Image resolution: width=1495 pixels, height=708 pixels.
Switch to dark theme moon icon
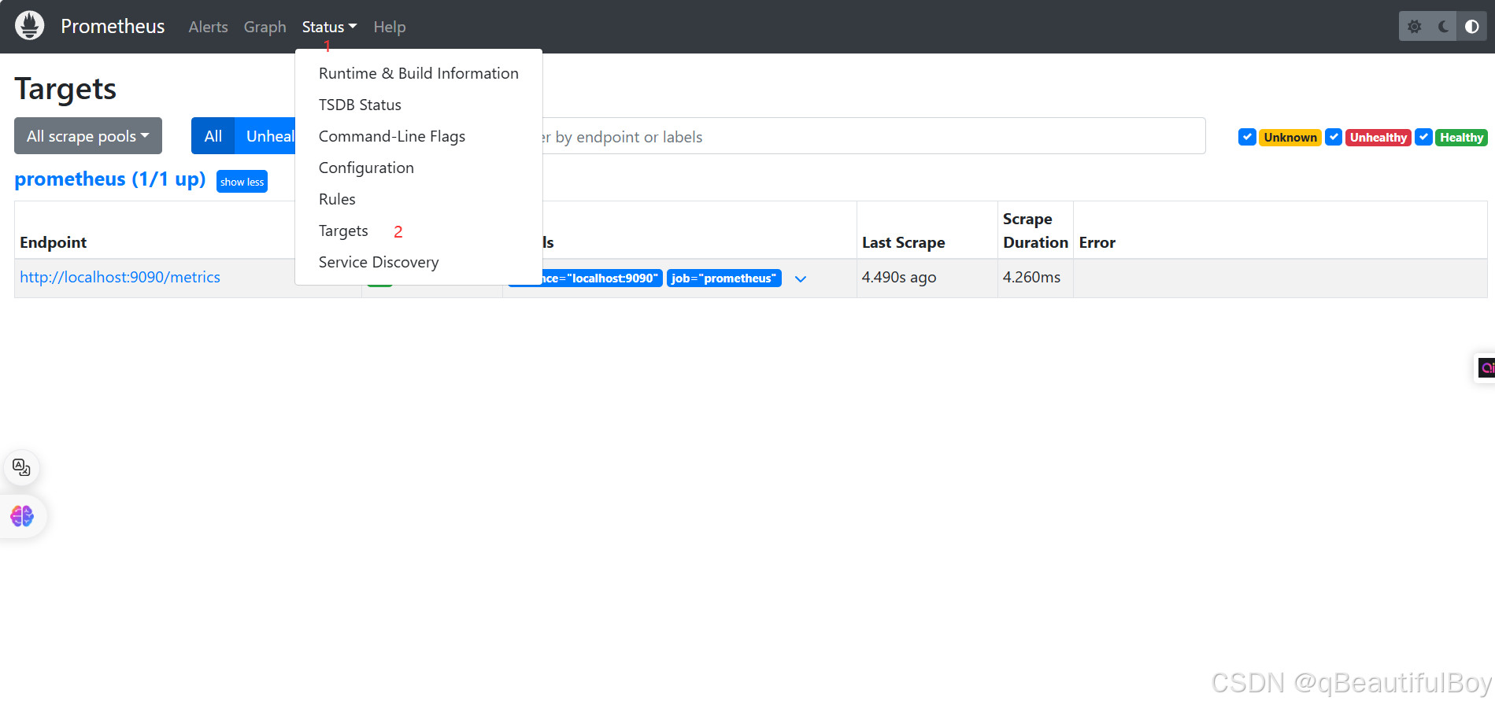[1443, 27]
